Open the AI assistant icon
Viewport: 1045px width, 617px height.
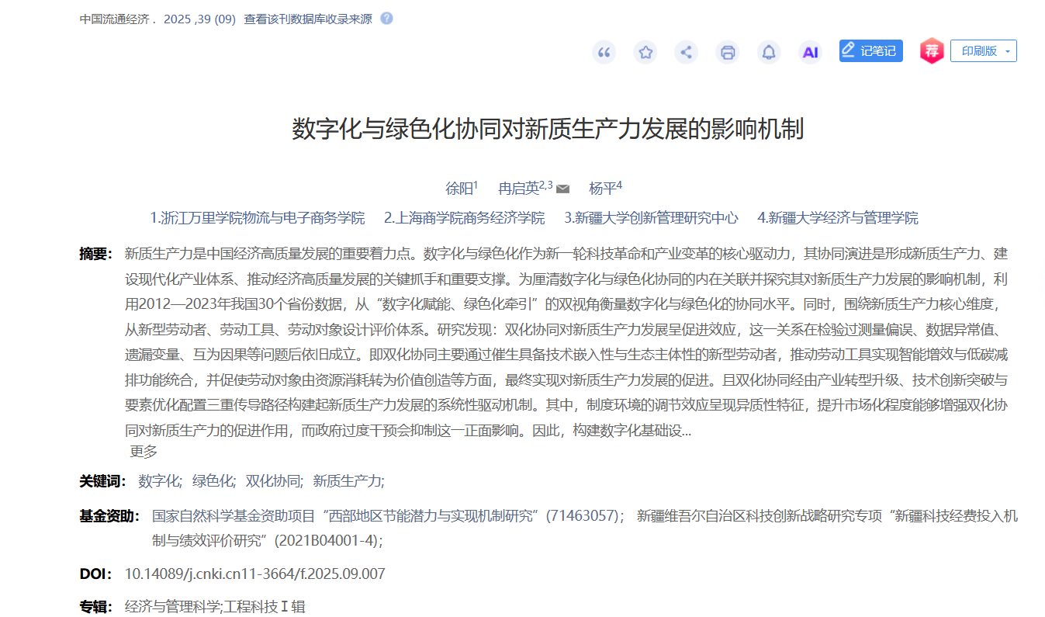(x=810, y=52)
